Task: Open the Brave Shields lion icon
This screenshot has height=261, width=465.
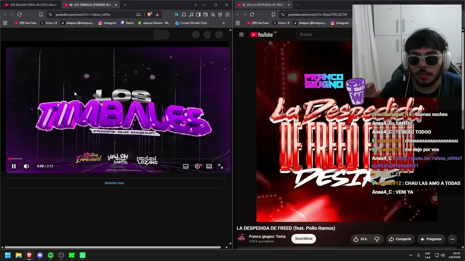Action: coord(149,14)
